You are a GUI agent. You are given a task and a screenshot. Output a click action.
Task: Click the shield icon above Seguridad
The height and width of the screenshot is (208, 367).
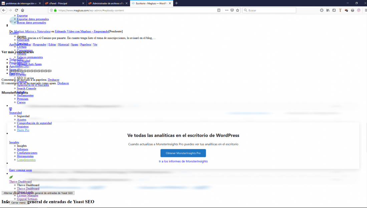click(x=11, y=109)
